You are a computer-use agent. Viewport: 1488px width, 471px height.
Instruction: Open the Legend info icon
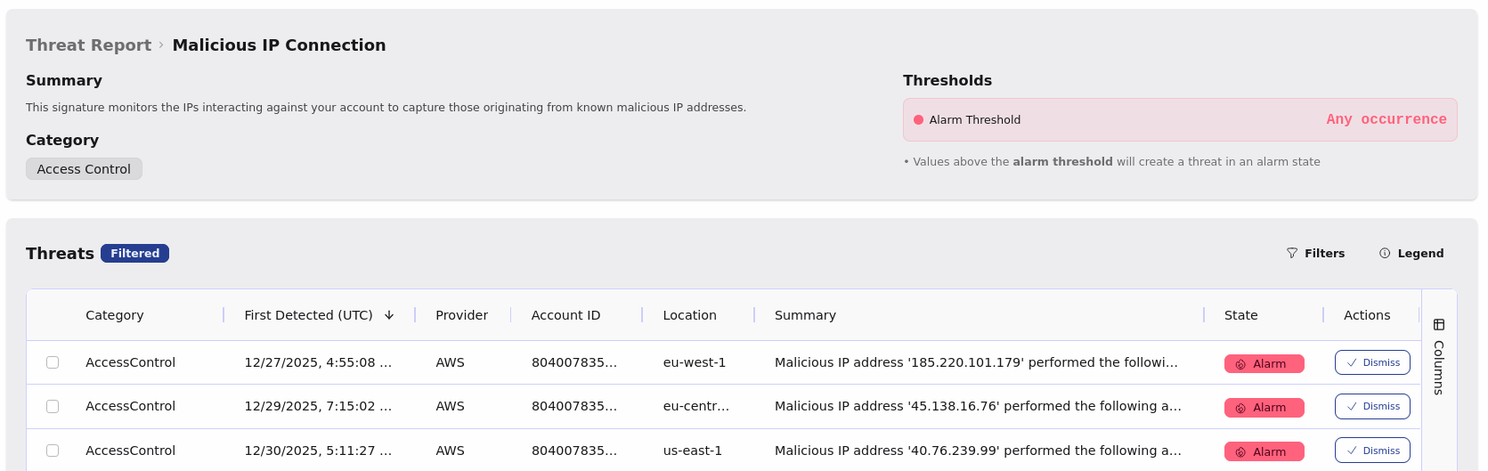(x=1385, y=254)
